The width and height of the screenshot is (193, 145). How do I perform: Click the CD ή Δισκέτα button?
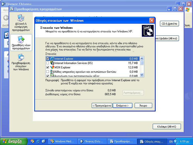click(169, 24)
